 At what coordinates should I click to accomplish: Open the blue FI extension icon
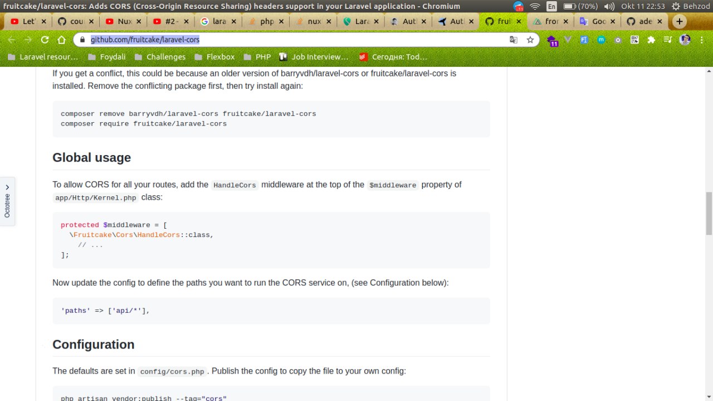pyautogui.click(x=584, y=40)
